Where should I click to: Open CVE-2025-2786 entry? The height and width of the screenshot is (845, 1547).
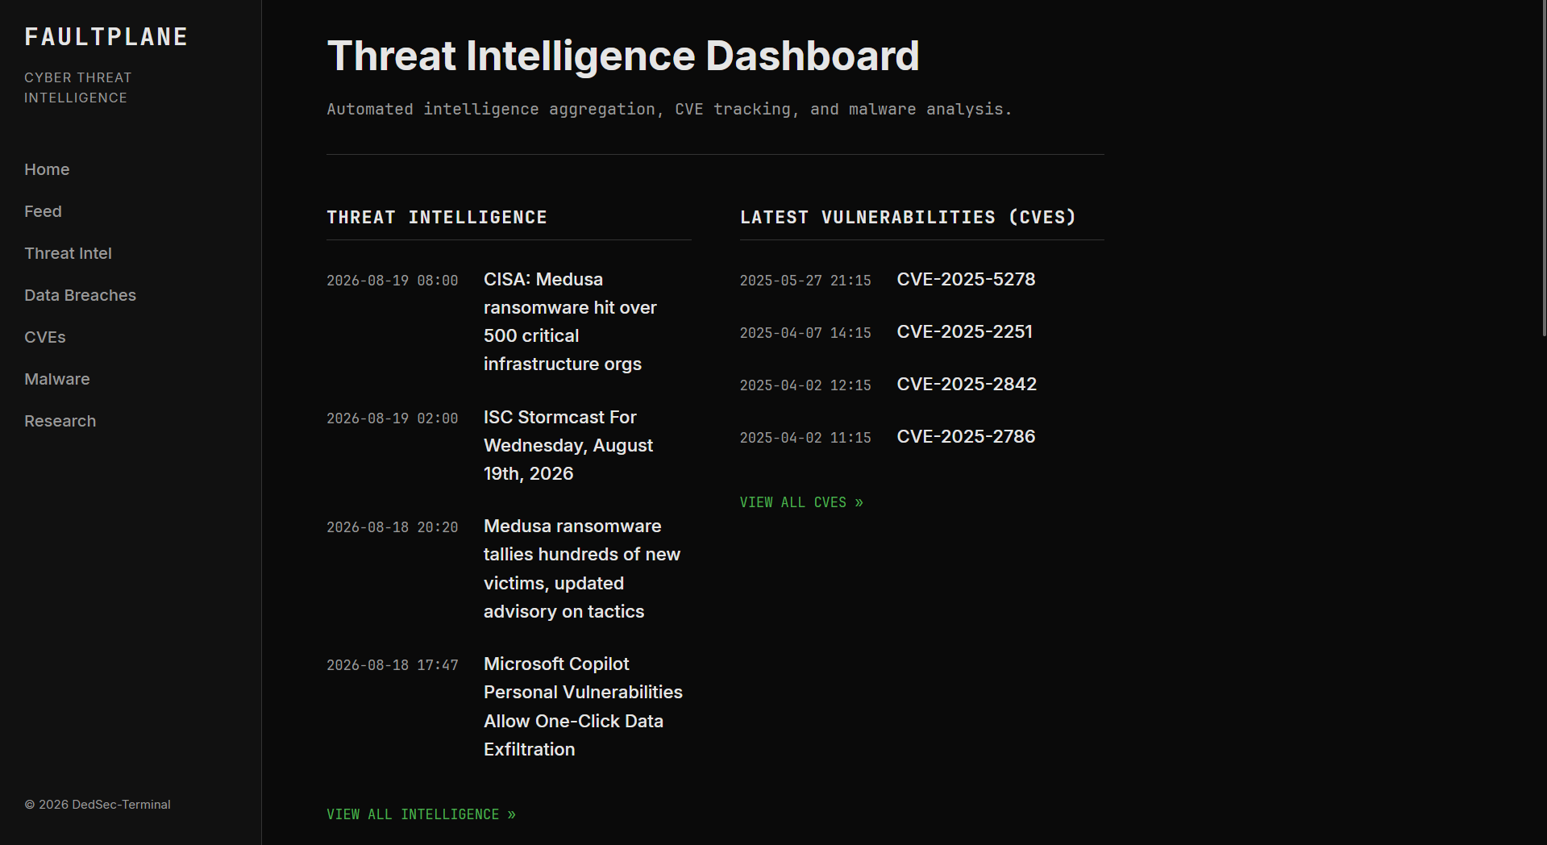[966, 436]
